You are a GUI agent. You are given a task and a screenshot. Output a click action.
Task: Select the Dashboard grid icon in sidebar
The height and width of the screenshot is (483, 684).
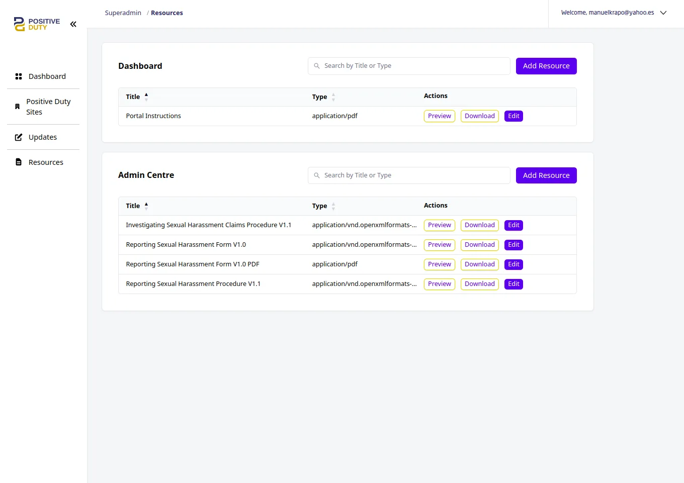[x=18, y=76]
